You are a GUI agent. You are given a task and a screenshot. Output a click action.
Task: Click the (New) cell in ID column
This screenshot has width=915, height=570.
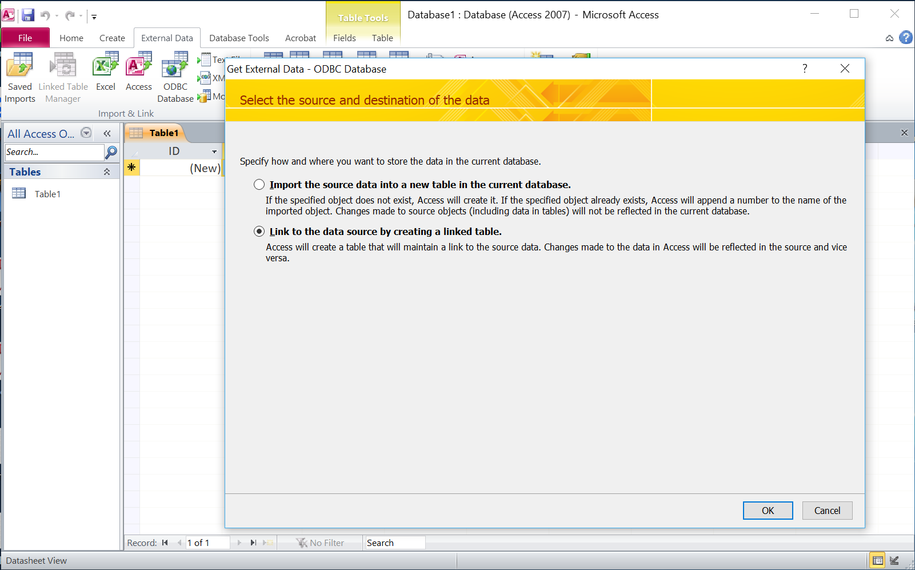[x=180, y=168]
